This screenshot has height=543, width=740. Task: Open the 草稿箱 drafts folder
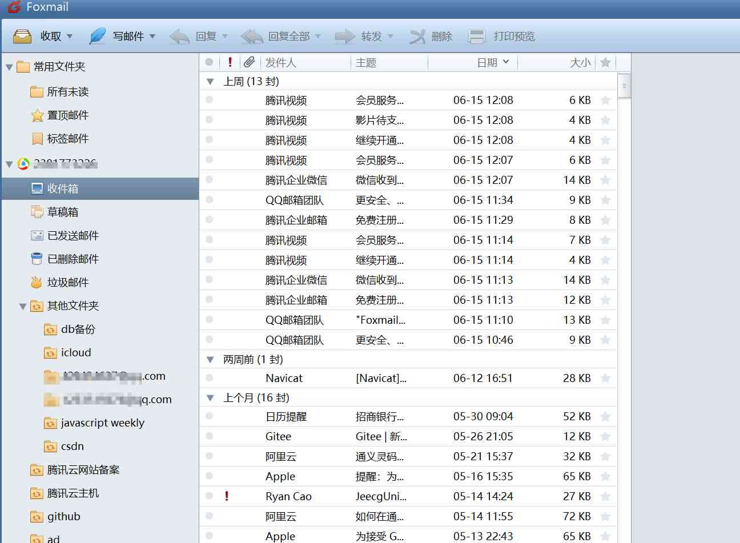point(54,212)
